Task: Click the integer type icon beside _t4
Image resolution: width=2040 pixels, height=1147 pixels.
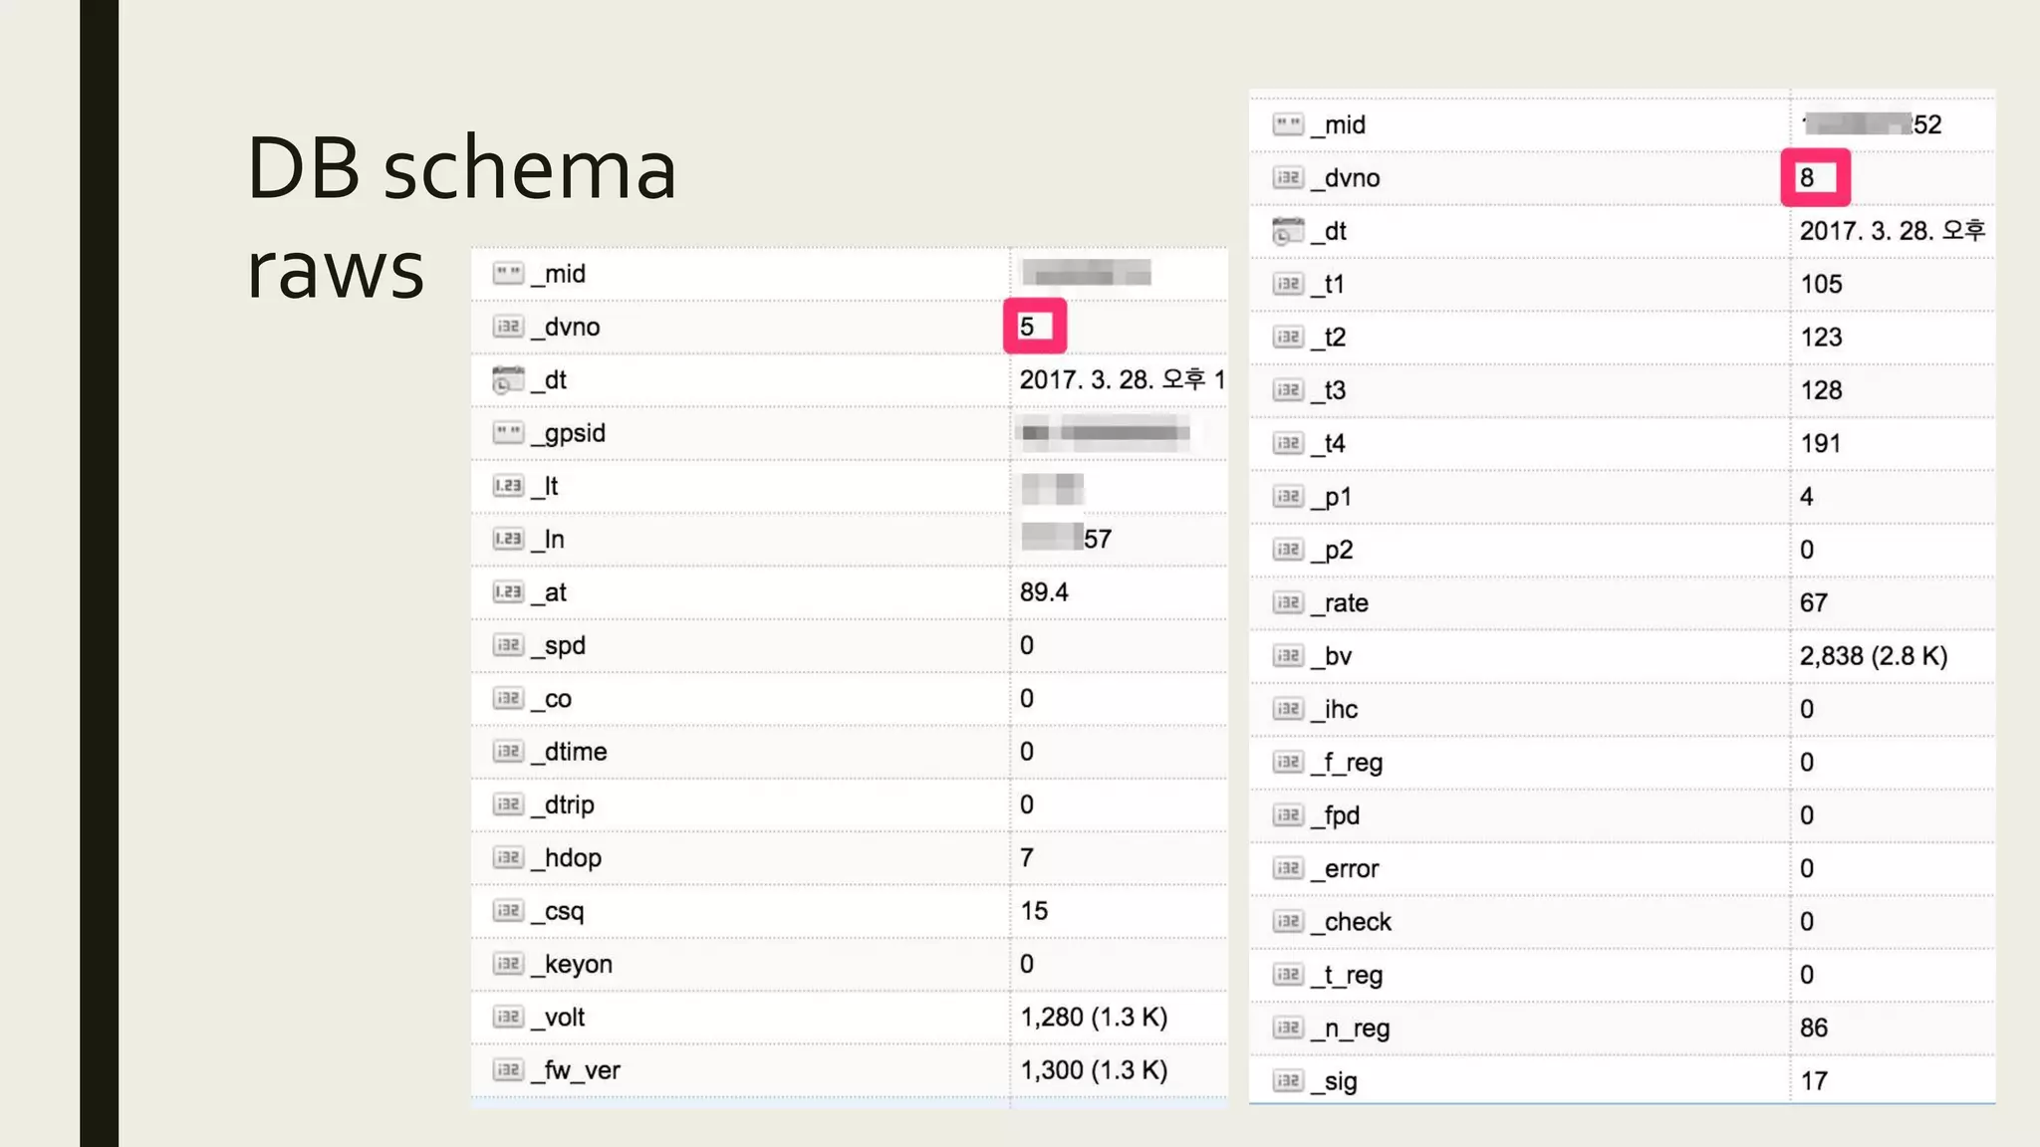Action: (1288, 443)
